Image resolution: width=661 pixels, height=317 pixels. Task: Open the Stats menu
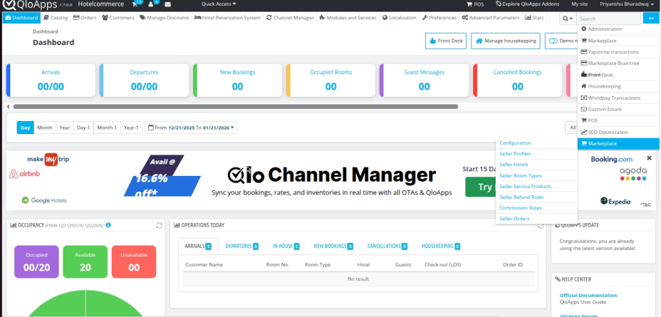534,17
